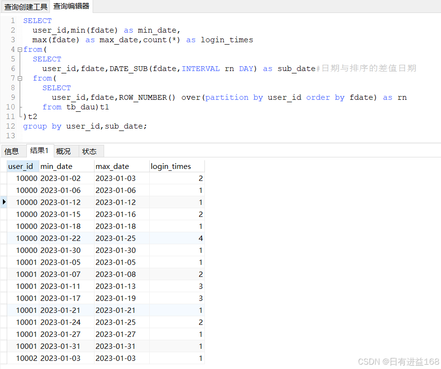This screenshot has width=441, height=369.
Task: Click the max_date column header
Action: click(121, 166)
